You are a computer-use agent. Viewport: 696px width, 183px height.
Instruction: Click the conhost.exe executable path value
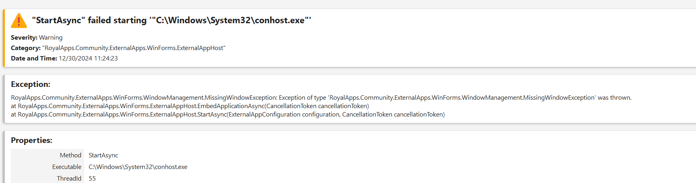coord(138,167)
